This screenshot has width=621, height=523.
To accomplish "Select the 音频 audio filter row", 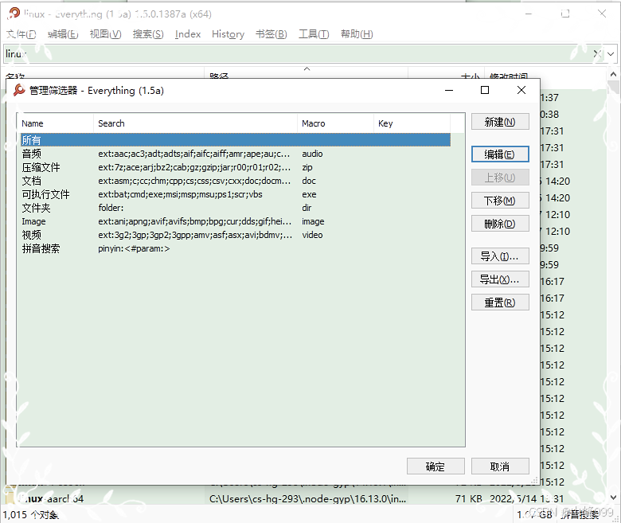I will tap(235, 154).
